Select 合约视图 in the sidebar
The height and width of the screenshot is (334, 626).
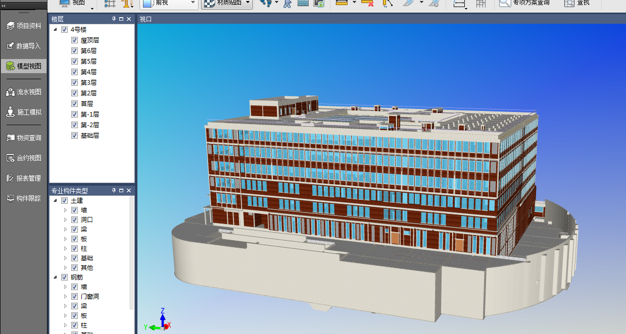click(x=24, y=158)
